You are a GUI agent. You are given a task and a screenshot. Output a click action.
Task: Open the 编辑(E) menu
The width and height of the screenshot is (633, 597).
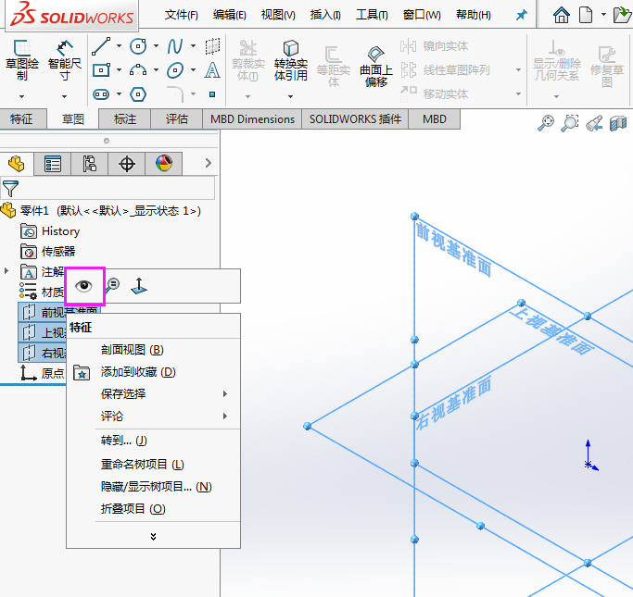[229, 16]
